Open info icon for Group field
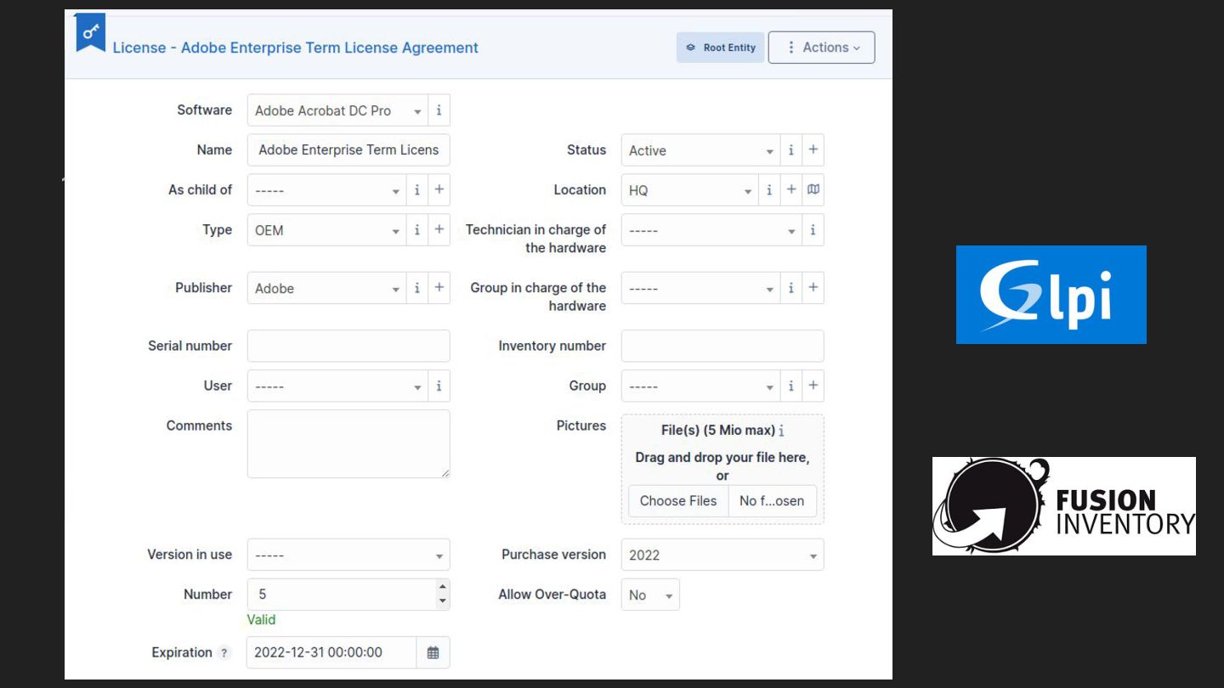 pos(790,386)
